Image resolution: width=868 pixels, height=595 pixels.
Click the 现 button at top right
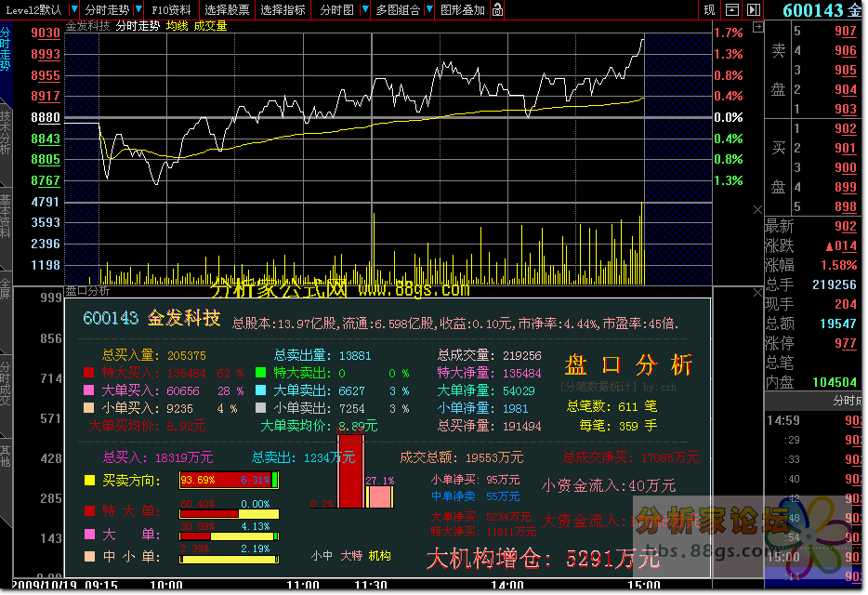tap(709, 10)
